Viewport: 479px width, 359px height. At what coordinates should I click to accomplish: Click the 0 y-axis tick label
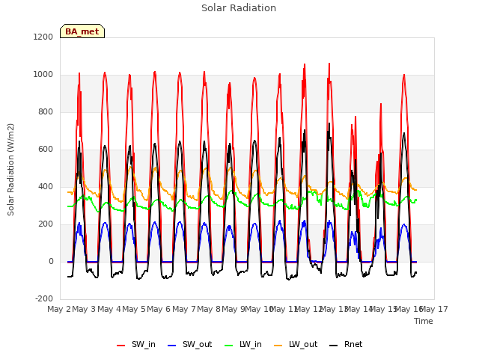[51, 261]
